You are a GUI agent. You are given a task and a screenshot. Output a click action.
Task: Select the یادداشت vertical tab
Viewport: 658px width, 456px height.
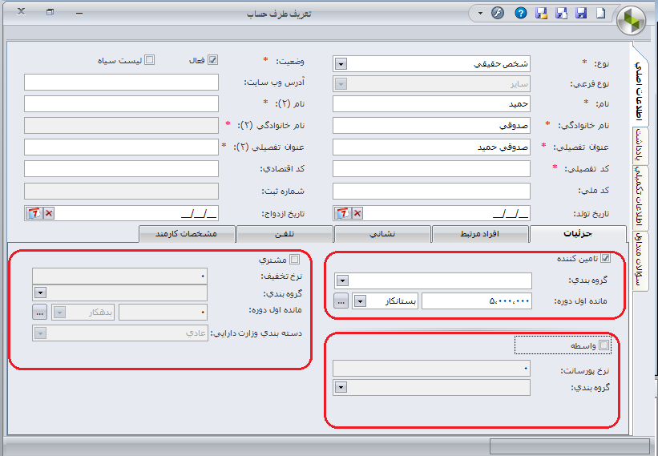(640, 145)
